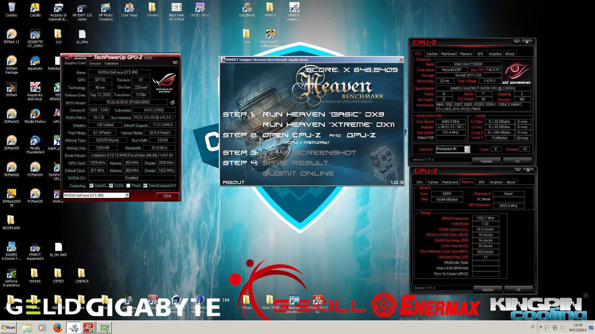This screenshot has height=334, width=595.
Task: Click the DRAM Frequency value 1352.7 MHz
Action: pos(485,218)
